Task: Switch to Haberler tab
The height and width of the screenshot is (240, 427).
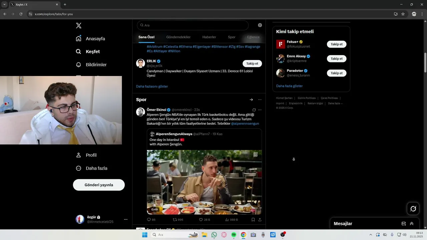Action: pyautogui.click(x=209, y=37)
